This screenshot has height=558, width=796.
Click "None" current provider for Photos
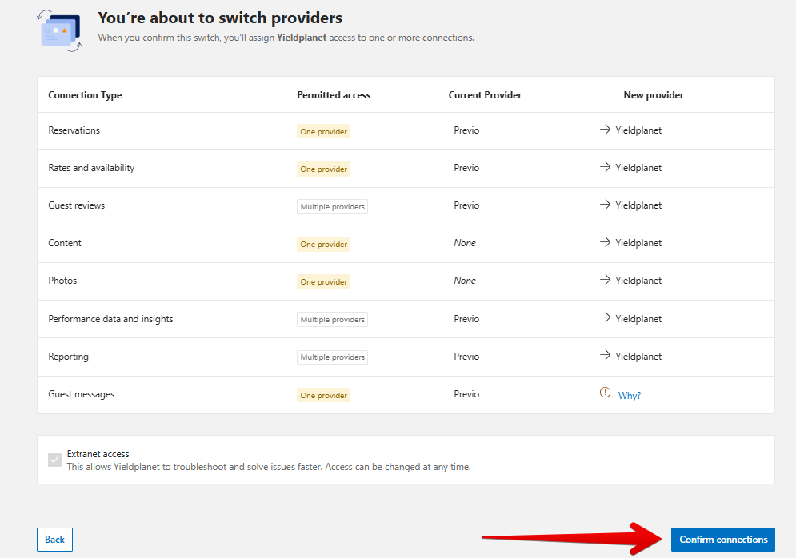(x=465, y=281)
